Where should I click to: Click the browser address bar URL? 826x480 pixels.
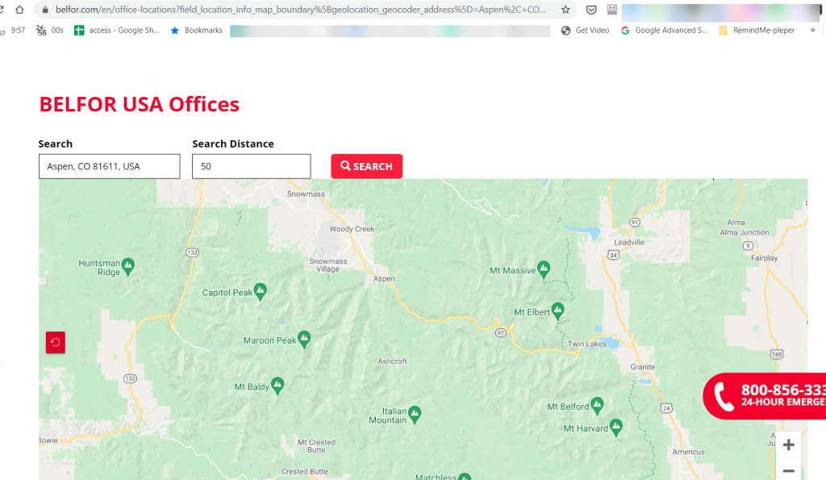tap(298, 10)
